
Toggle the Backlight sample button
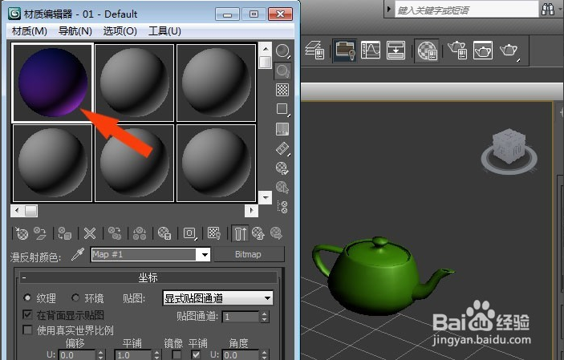click(282, 71)
